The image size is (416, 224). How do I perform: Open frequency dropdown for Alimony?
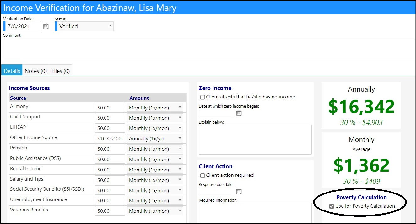click(156, 108)
